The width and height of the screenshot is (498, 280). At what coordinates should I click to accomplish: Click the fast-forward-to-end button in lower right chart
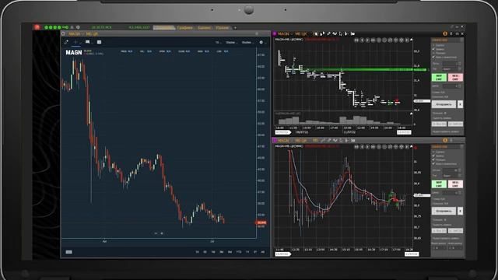pos(373,147)
